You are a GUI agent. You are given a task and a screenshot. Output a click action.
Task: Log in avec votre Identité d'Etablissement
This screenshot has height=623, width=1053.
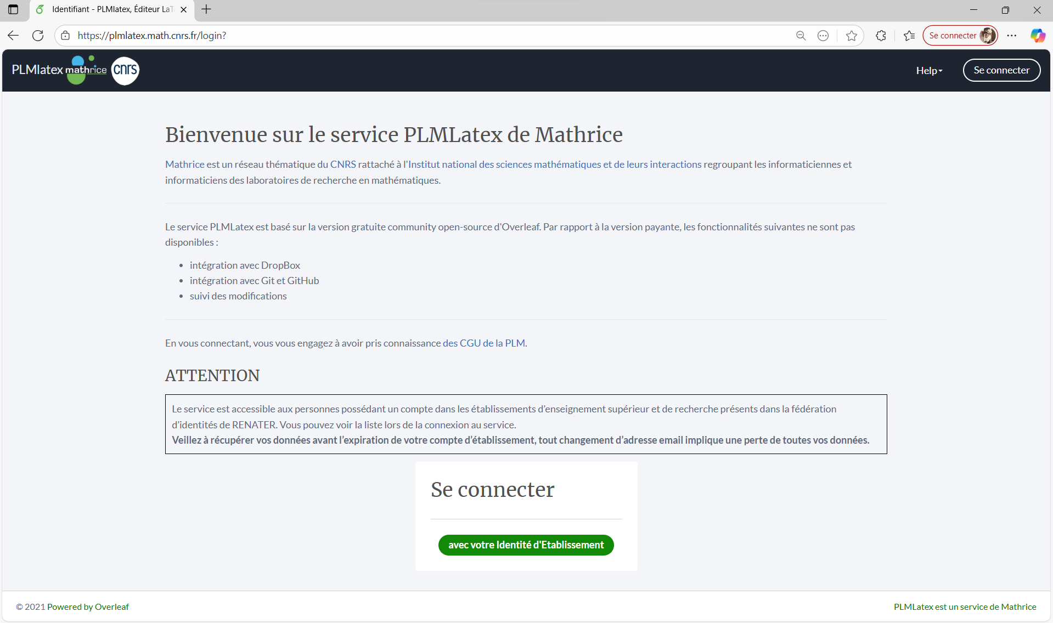click(526, 545)
